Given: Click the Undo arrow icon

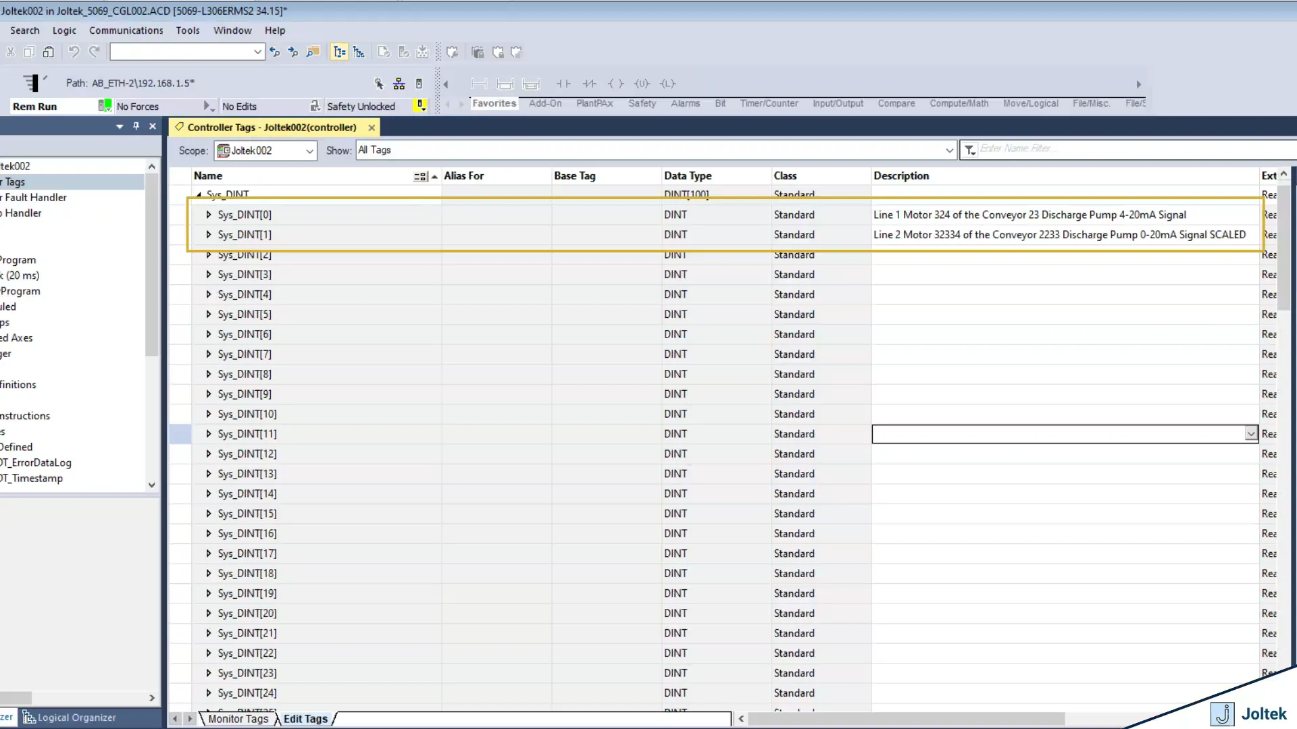Looking at the screenshot, I should (x=74, y=52).
